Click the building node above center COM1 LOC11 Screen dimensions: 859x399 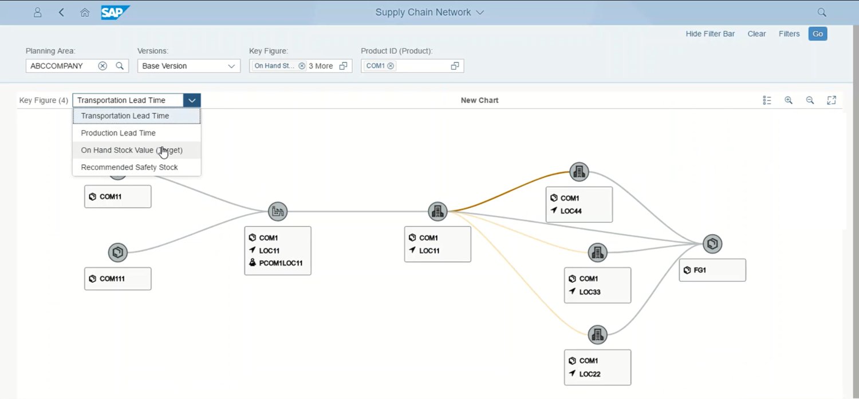(438, 211)
